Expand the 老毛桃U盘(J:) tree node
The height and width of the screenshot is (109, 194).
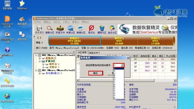(40, 73)
